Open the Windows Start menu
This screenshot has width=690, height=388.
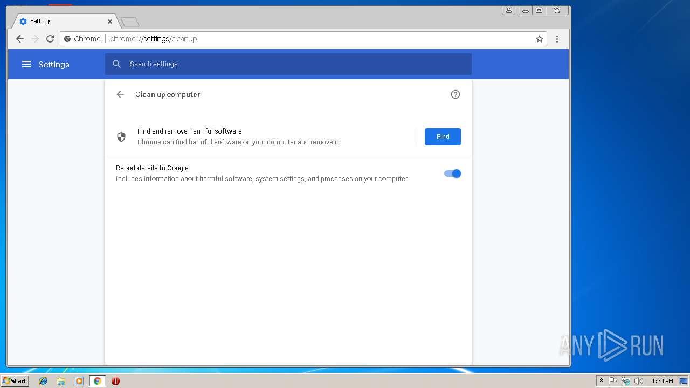[15, 381]
